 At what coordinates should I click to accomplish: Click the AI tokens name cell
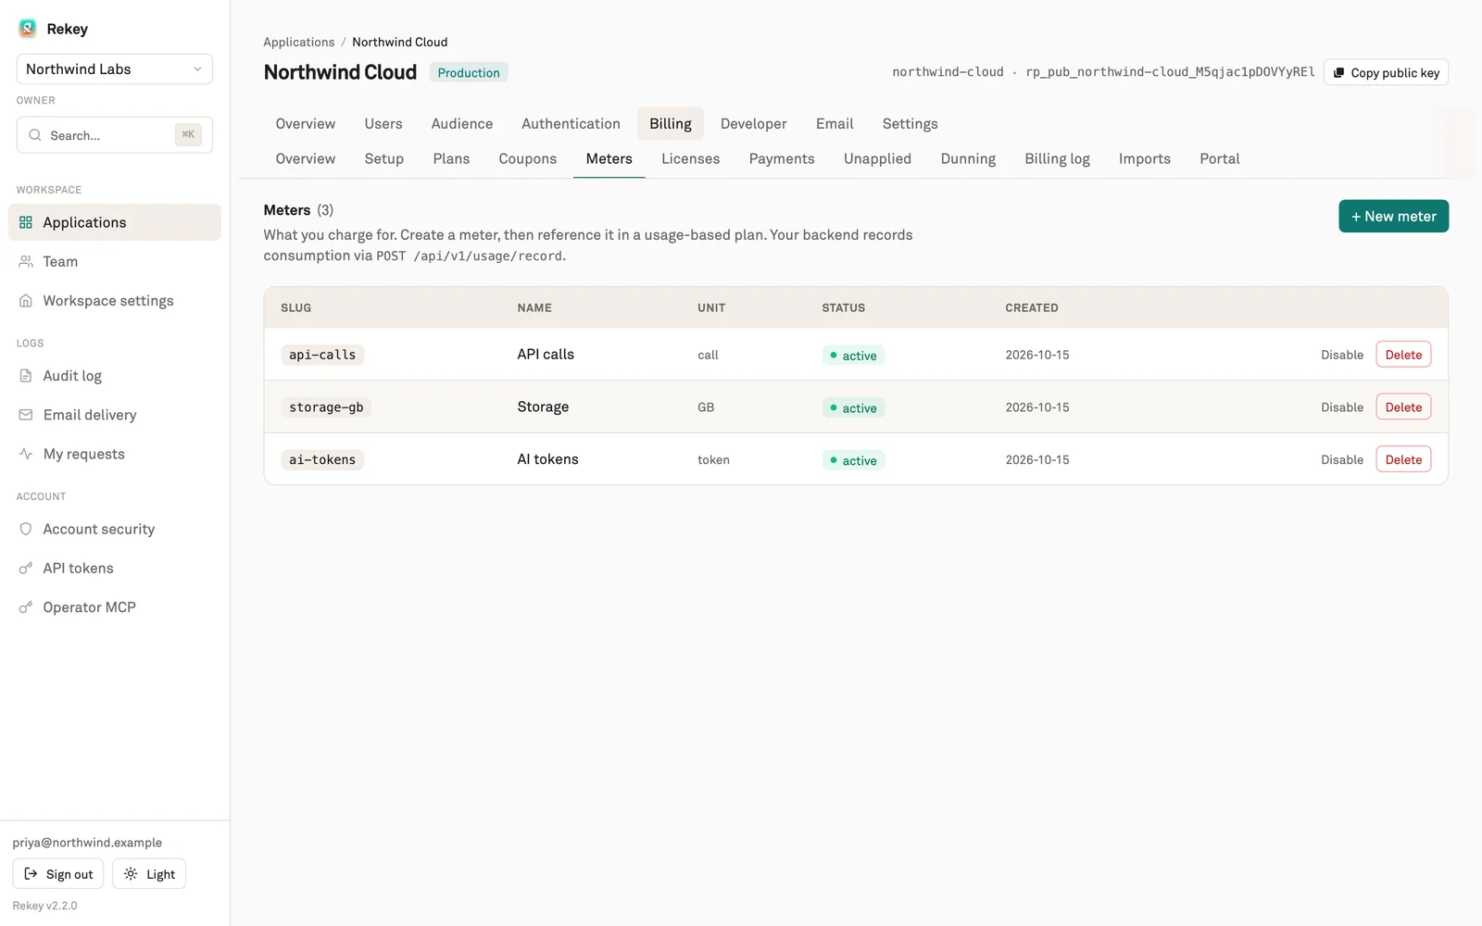point(547,459)
